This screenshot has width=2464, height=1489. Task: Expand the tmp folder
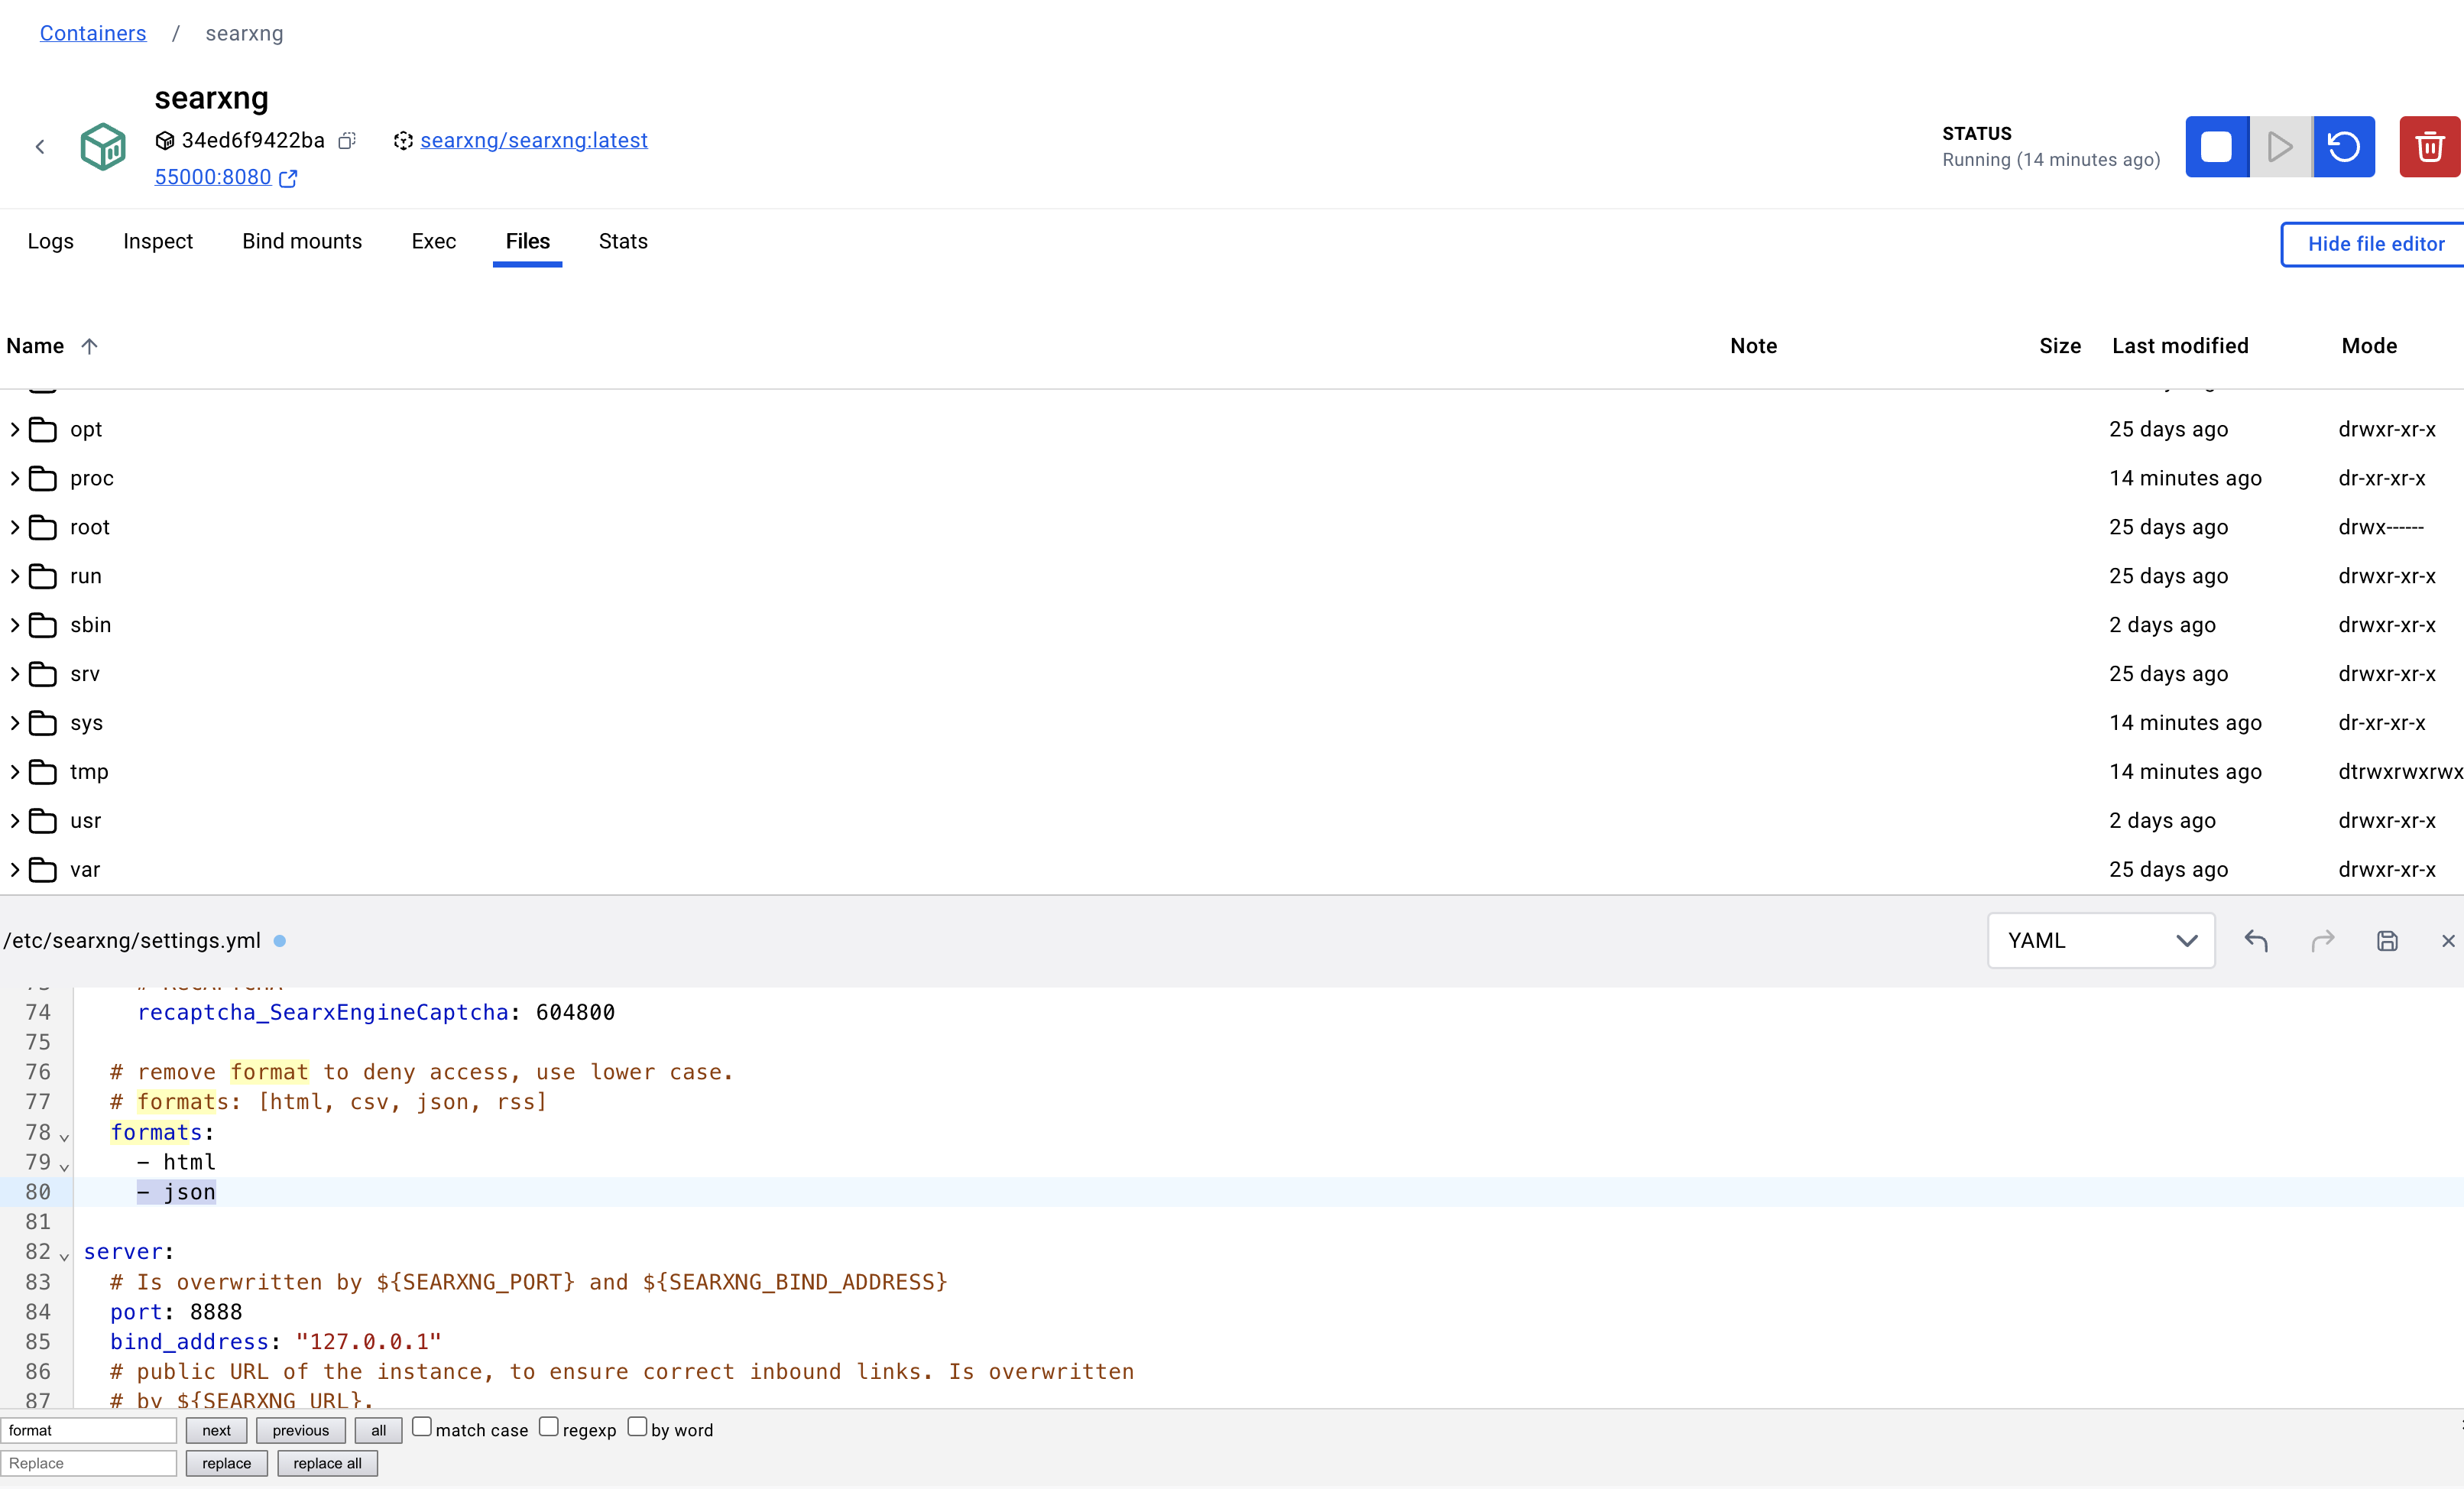pos(15,772)
